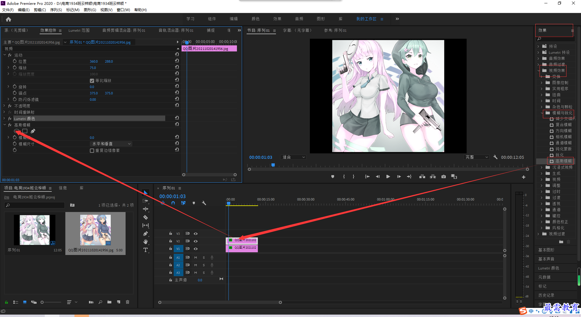
Task: Open timeline display settings wrench
Action: [x=204, y=203]
